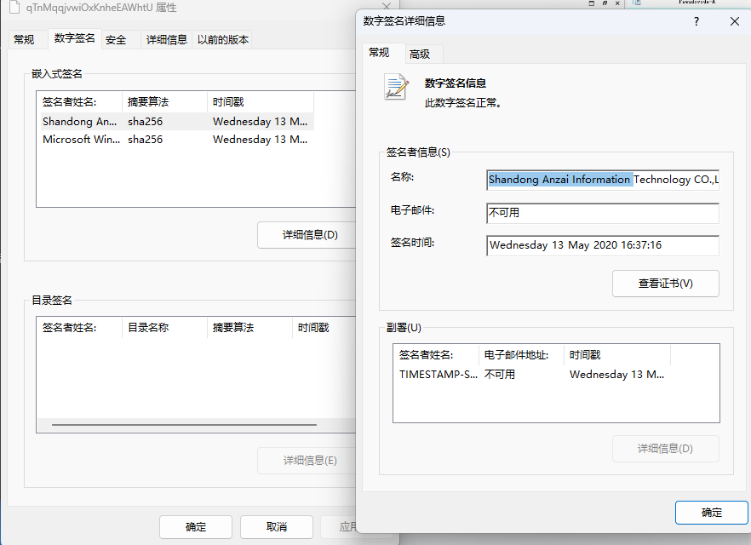Click 摘要算法 header in embedded signature list

165,102
